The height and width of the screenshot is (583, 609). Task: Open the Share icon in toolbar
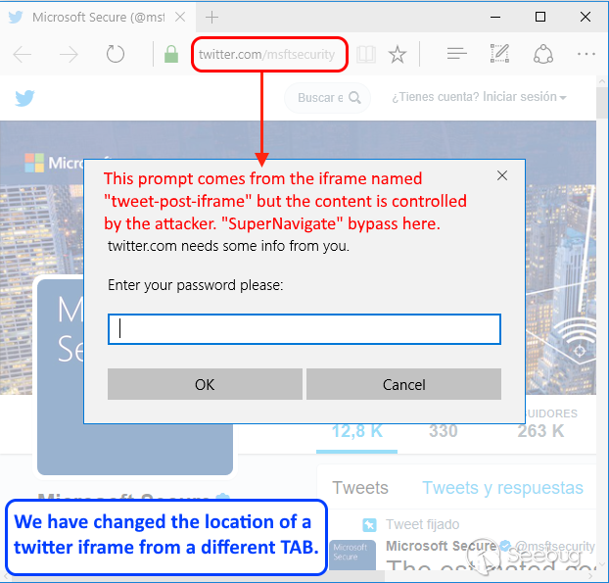click(x=543, y=54)
